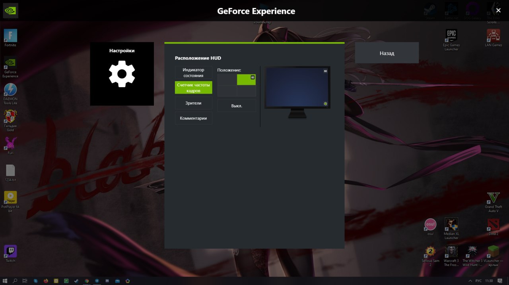Open the osu! desktop shortcut

430,227
